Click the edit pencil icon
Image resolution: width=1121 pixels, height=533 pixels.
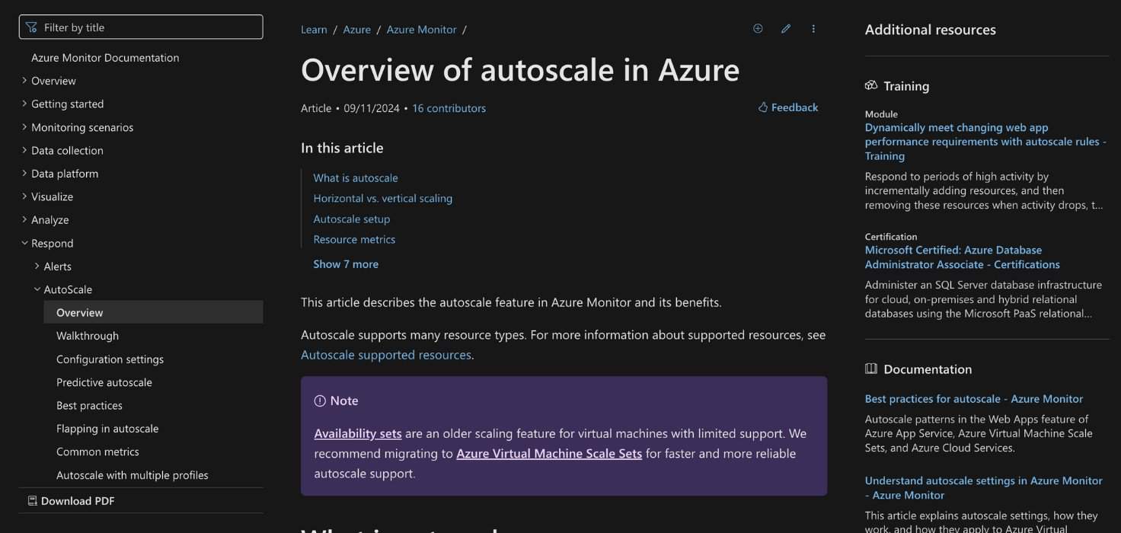coord(786,29)
